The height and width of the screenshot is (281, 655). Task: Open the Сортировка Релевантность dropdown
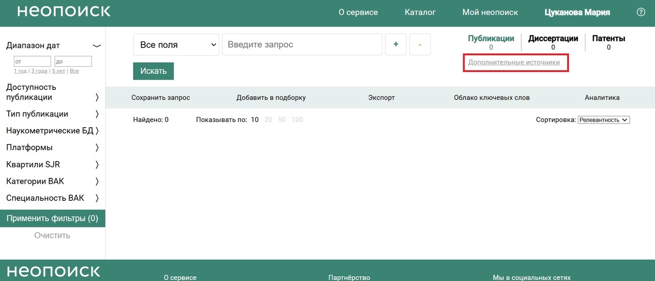[604, 120]
